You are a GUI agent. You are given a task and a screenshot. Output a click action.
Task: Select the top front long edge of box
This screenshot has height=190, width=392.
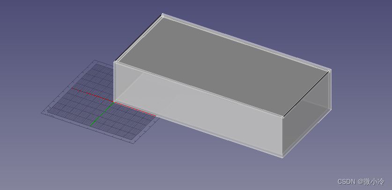tap(199, 89)
